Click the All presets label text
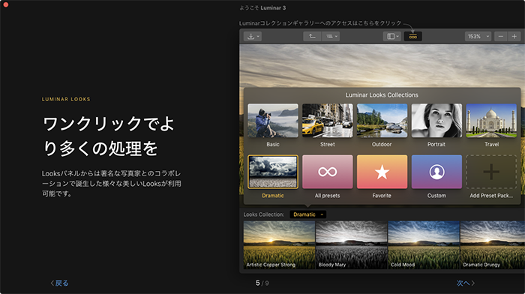 (328, 196)
